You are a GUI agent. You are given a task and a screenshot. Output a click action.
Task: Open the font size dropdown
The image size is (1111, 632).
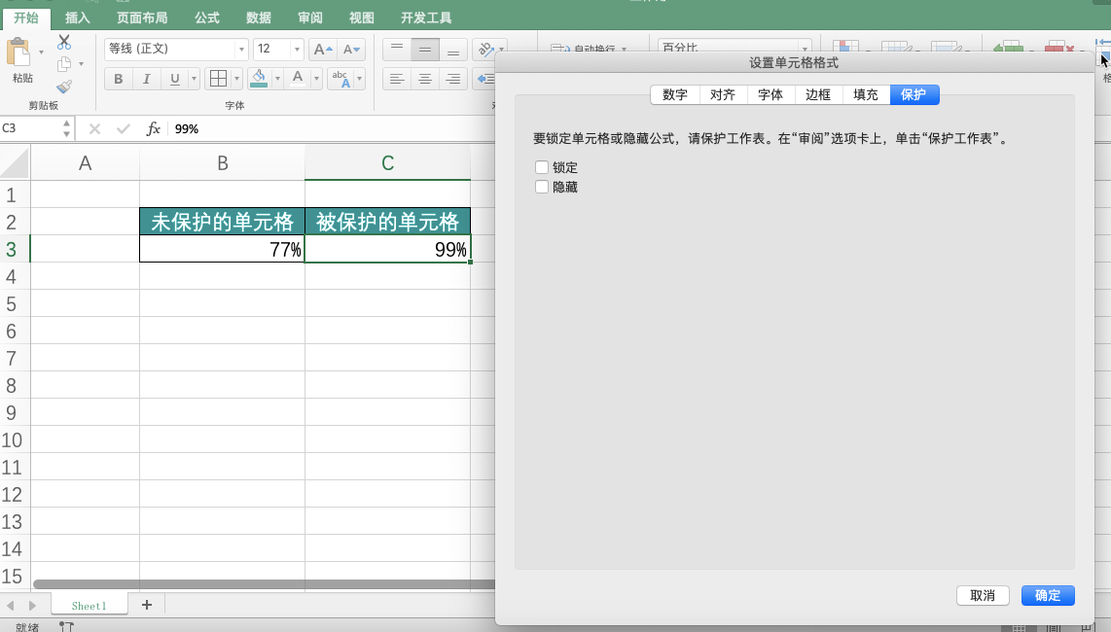point(297,49)
